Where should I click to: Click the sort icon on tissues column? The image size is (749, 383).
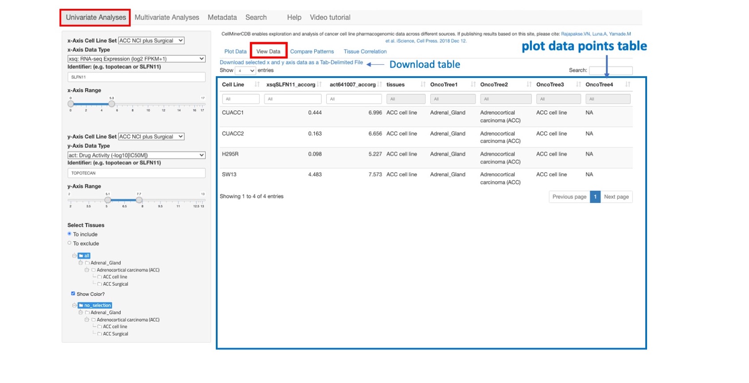423,85
